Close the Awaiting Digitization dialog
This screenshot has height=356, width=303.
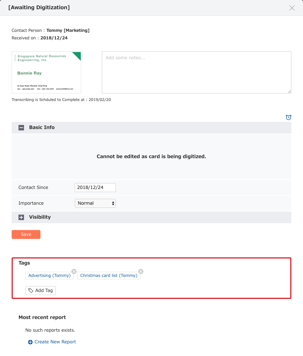click(292, 8)
